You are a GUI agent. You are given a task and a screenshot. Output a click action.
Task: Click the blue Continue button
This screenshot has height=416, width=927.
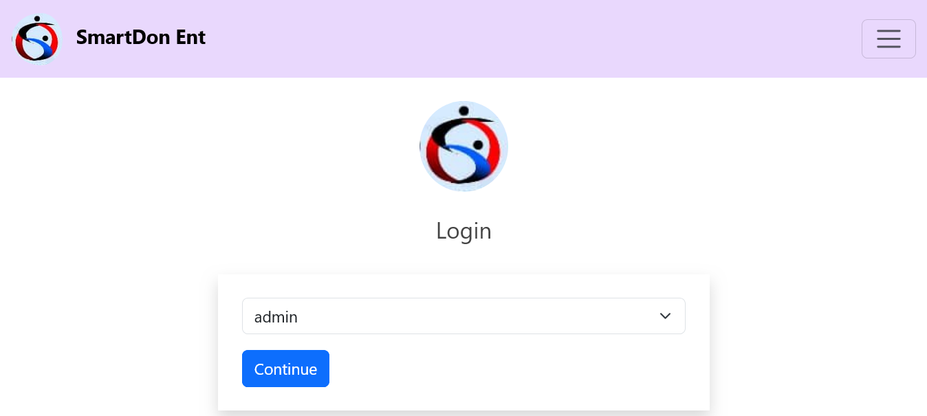click(x=285, y=369)
